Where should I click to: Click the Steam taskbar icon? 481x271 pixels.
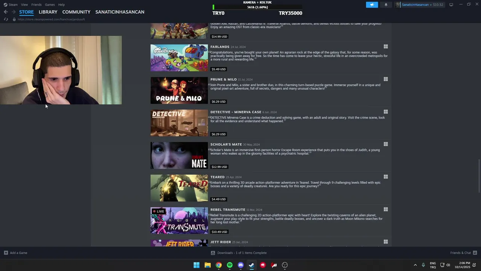coord(252,265)
